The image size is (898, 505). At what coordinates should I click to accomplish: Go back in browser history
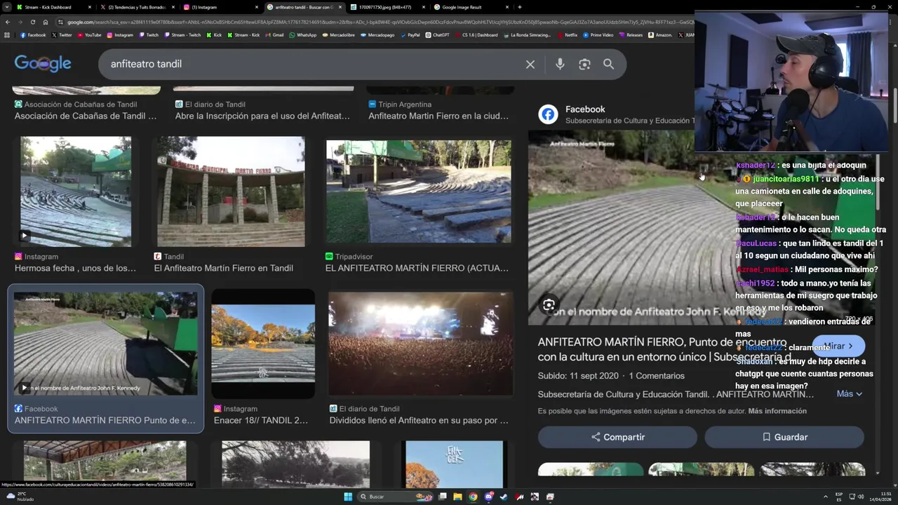point(8,22)
